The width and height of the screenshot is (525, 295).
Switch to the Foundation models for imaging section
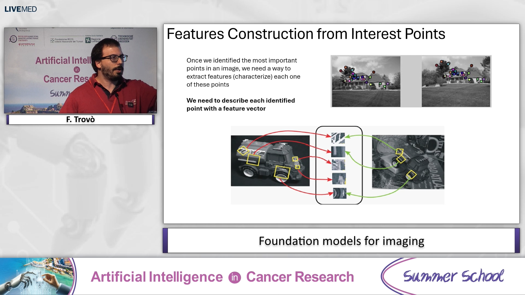click(x=341, y=241)
